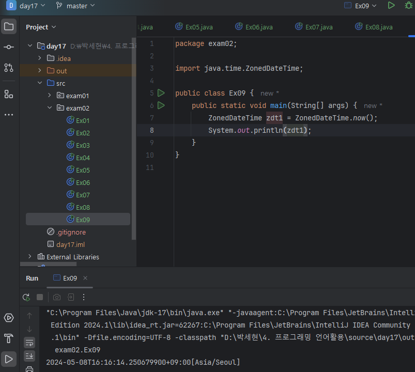Select Ex06 class in project tree
This screenshot has width=415, height=372.
[78, 182]
